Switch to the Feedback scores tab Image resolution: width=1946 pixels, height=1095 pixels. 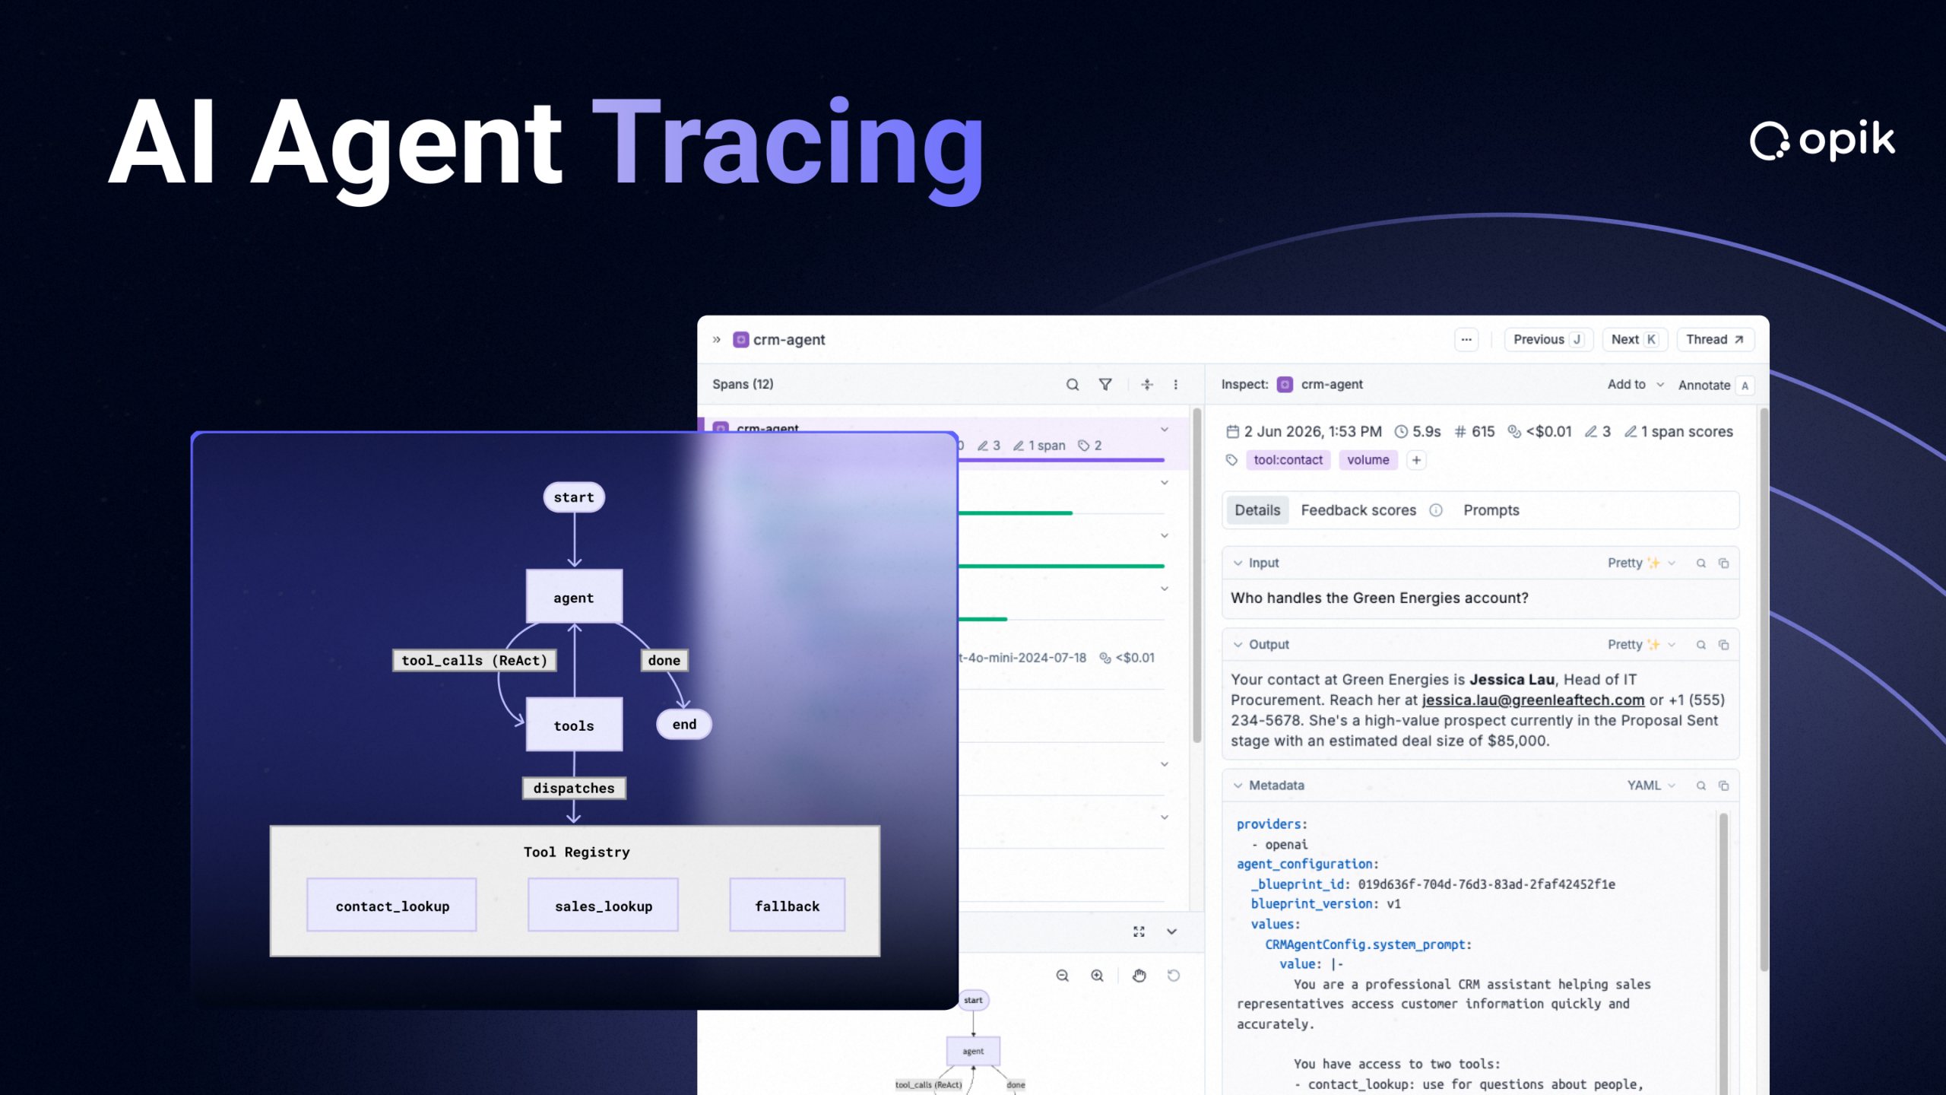(1358, 510)
